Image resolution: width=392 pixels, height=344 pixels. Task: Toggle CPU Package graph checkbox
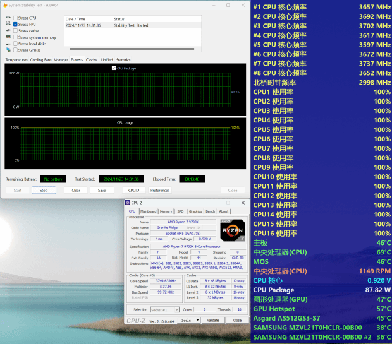(114, 68)
